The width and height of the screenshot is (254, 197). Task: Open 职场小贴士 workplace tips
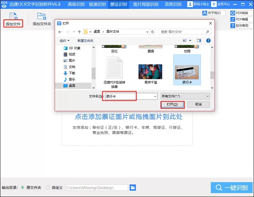198,4
